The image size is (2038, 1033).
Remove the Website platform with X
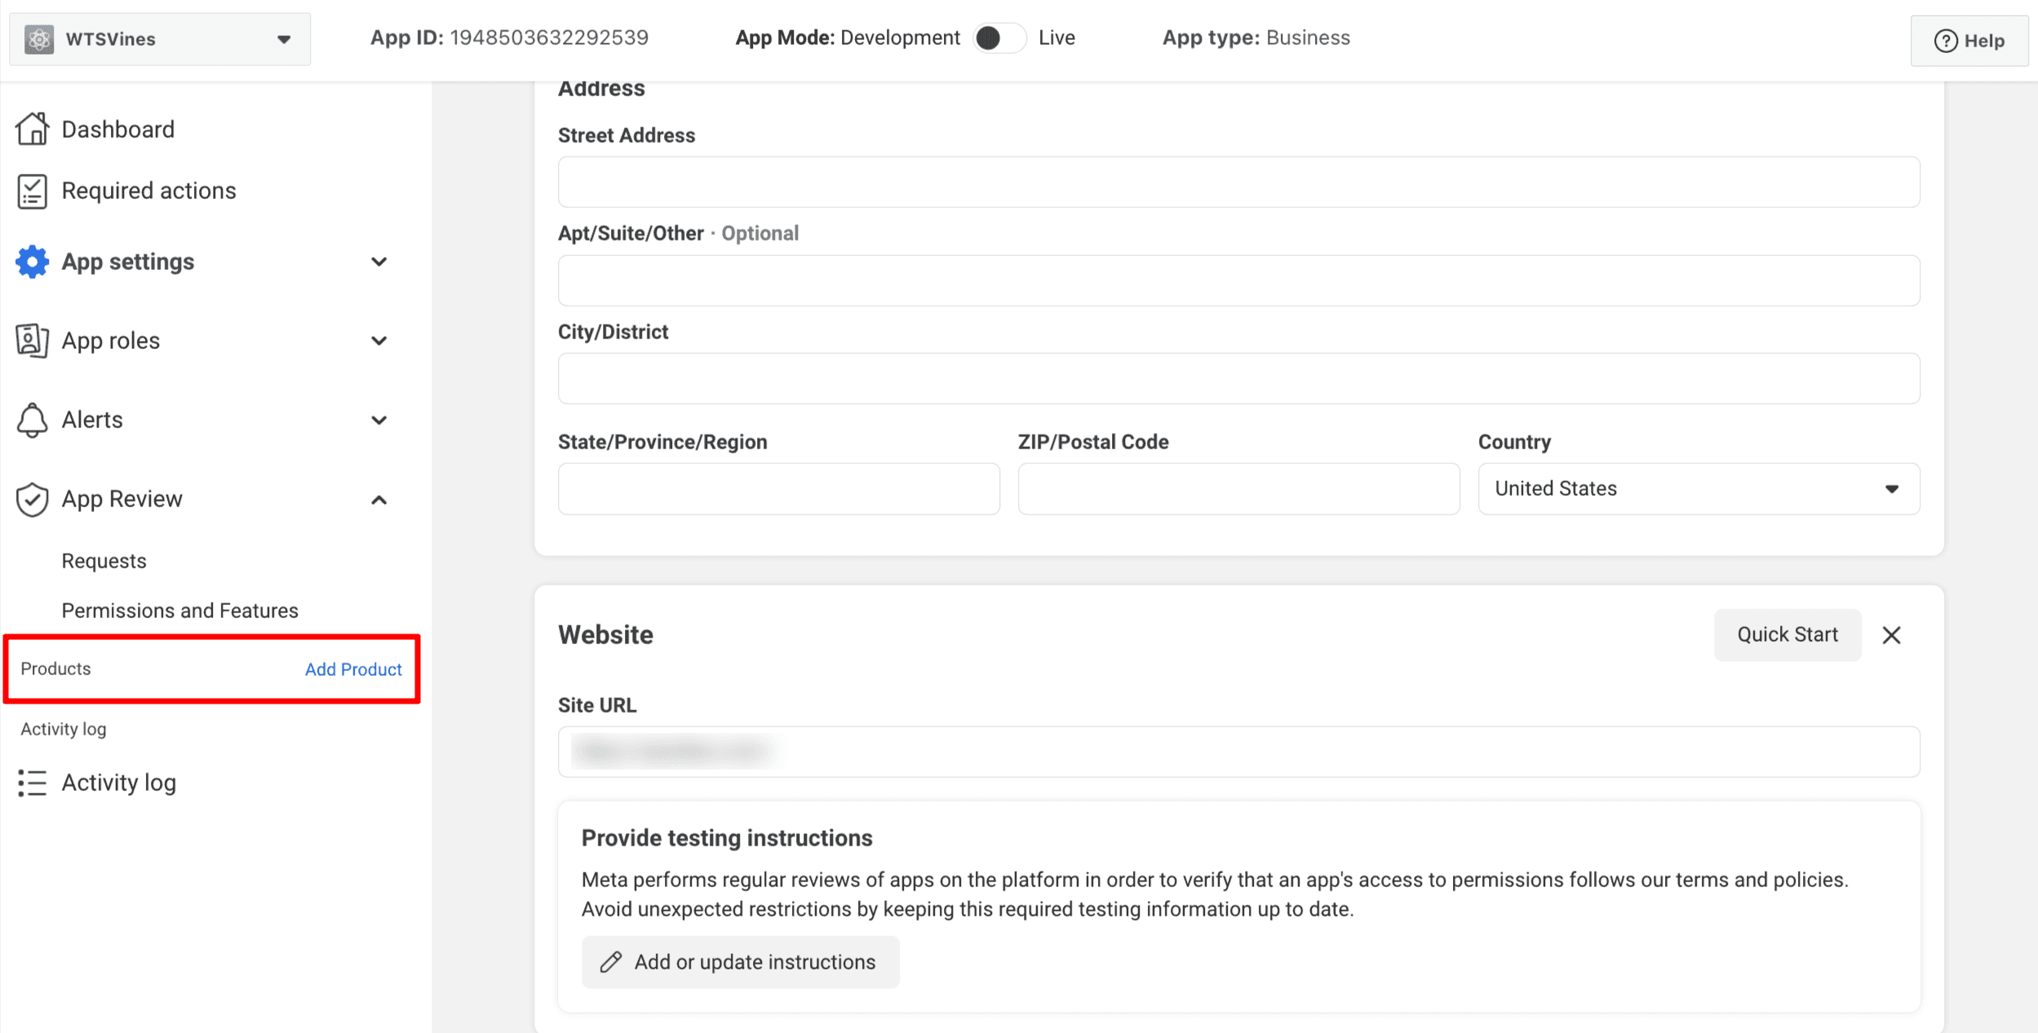tap(1891, 635)
